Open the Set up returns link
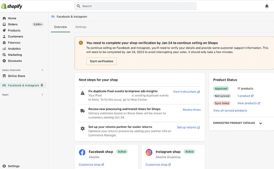The width and height of the screenshot is (274, 169). pyautogui.click(x=188, y=127)
